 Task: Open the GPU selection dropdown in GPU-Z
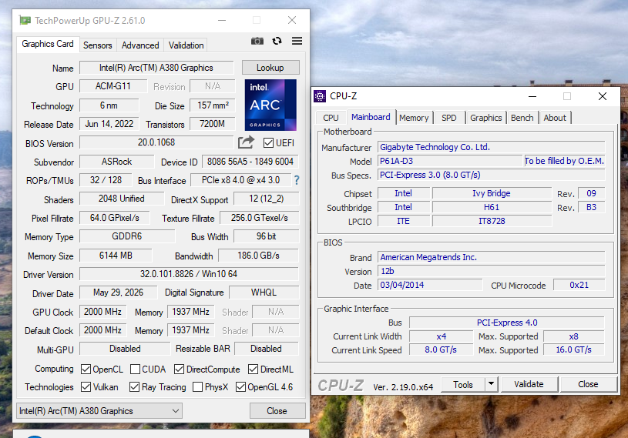click(x=99, y=411)
